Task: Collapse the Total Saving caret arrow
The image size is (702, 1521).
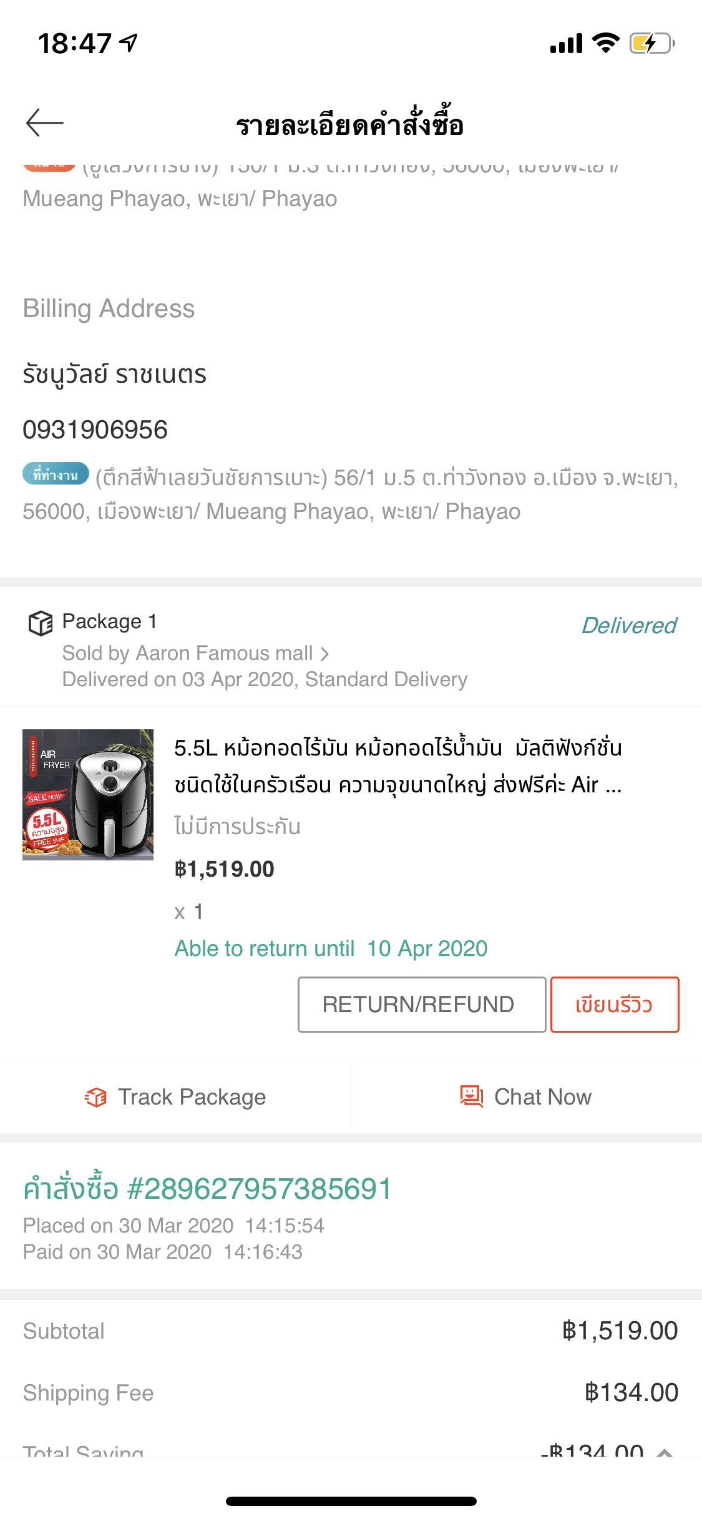Action: [665, 1452]
